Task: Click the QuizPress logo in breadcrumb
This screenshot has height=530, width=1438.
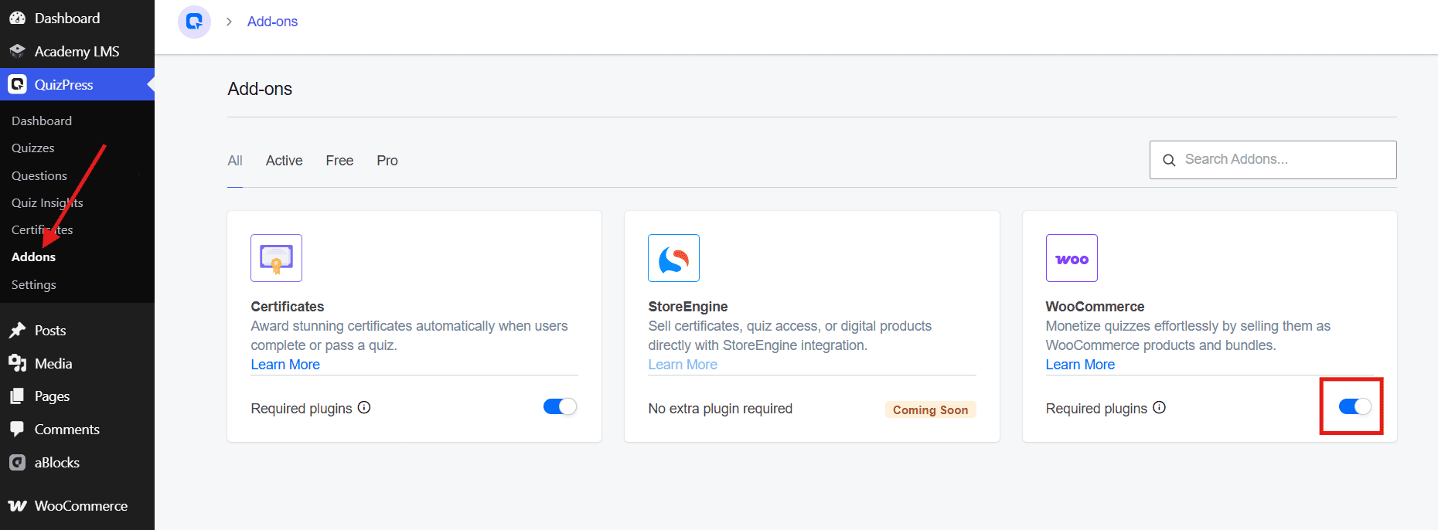Action: click(x=195, y=22)
